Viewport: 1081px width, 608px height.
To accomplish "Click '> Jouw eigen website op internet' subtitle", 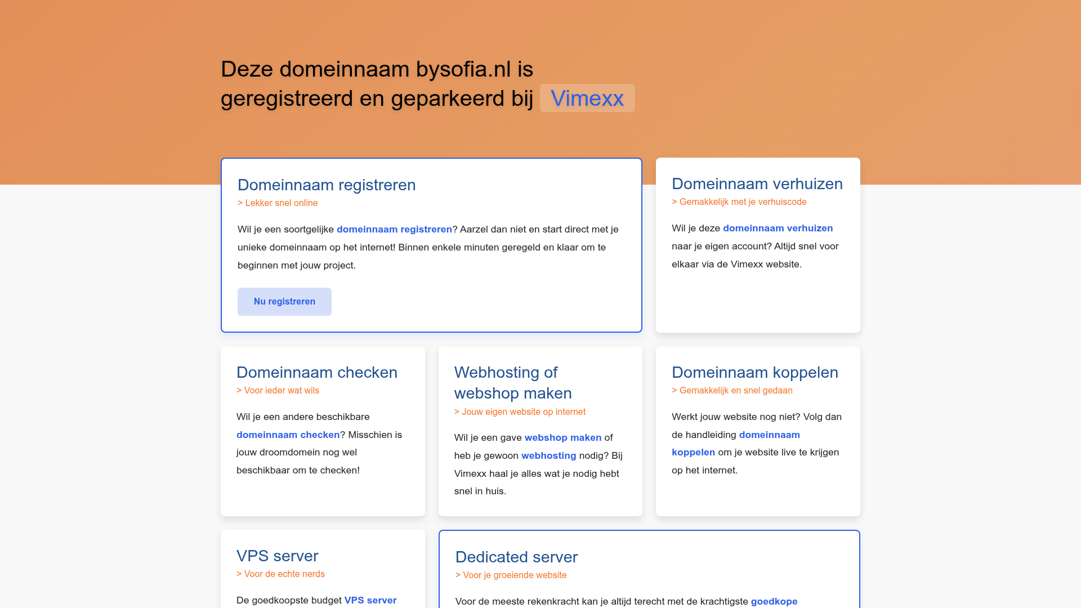I will (x=520, y=412).
